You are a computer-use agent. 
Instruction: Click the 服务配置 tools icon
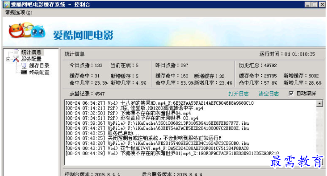pyautogui.click(x=16, y=59)
